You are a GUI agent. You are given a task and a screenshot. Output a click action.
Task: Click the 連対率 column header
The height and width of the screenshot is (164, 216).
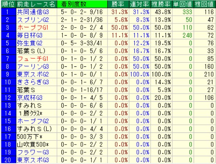140,4
